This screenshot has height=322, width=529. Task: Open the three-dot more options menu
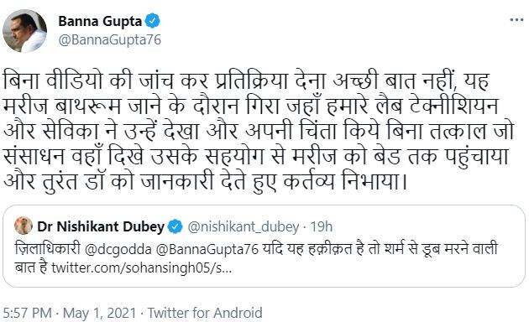pyautogui.click(x=516, y=20)
